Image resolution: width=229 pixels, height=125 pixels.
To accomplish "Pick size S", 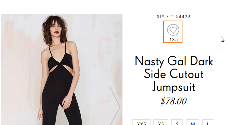I will tap(177, 123).
